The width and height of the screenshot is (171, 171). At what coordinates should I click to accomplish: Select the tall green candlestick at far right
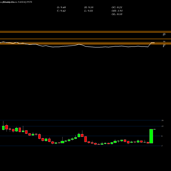[151, 136]
